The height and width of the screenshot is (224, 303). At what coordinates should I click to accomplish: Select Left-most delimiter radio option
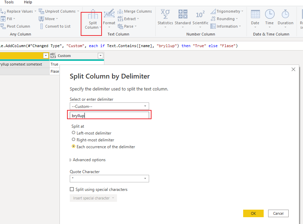pyautogui.click(x=74, y=133)
